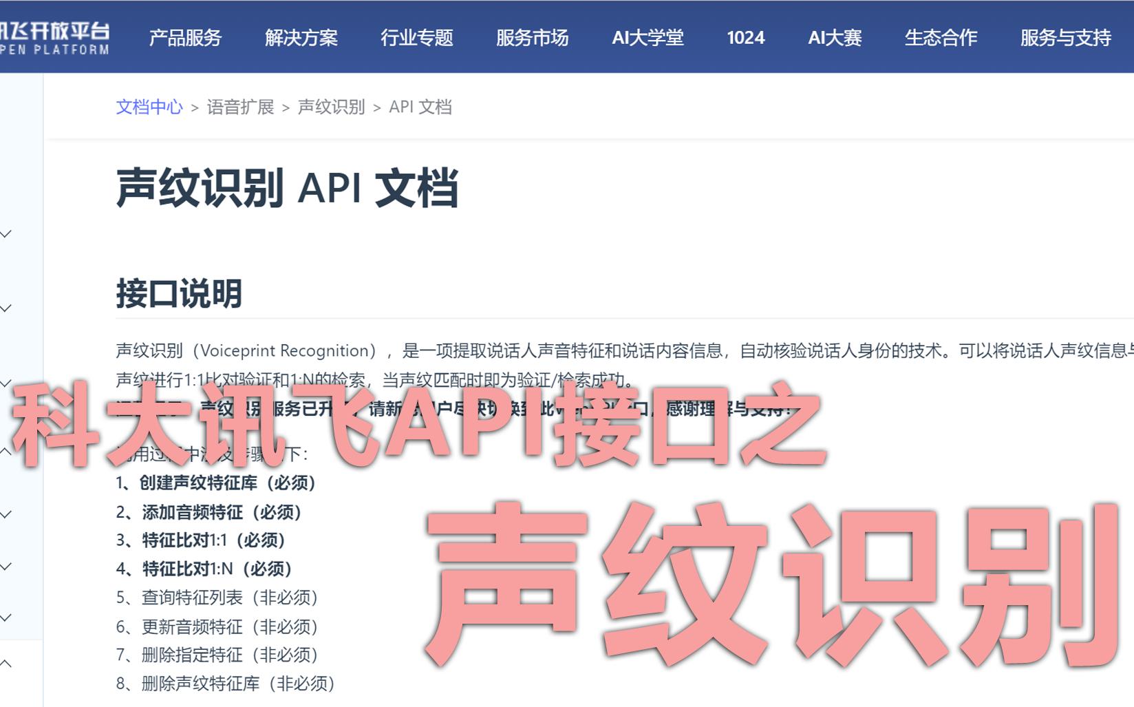Open the 服务与支持 menu

pyautogui.click(x=1065, y=37)
